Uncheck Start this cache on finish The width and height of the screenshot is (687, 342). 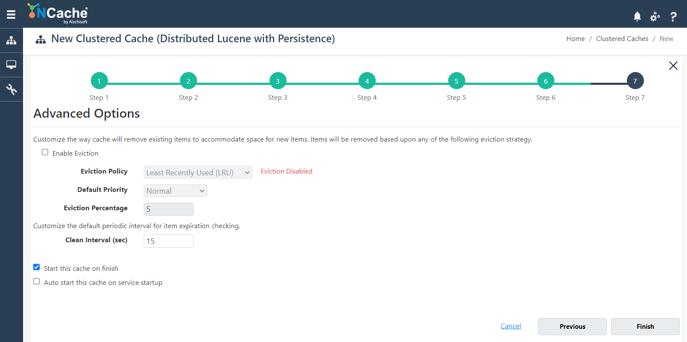coord(37,267)
